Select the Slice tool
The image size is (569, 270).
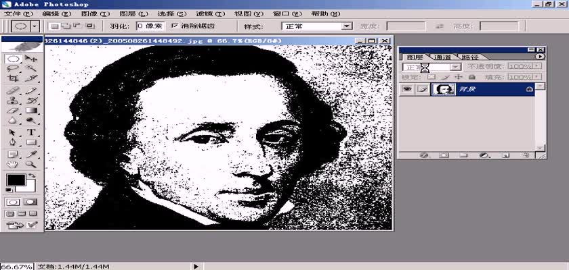point(32,78)
